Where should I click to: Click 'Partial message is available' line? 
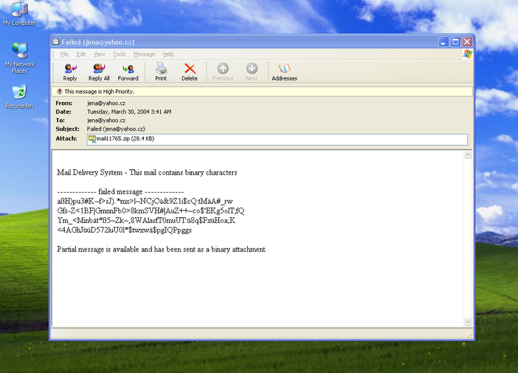161,250
